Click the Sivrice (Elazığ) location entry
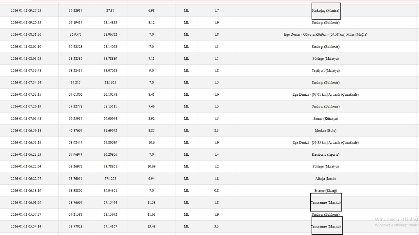 coord(325,191)
